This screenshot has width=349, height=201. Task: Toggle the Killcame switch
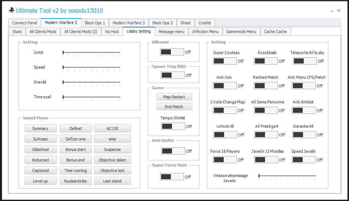click(x=172, y=52)
